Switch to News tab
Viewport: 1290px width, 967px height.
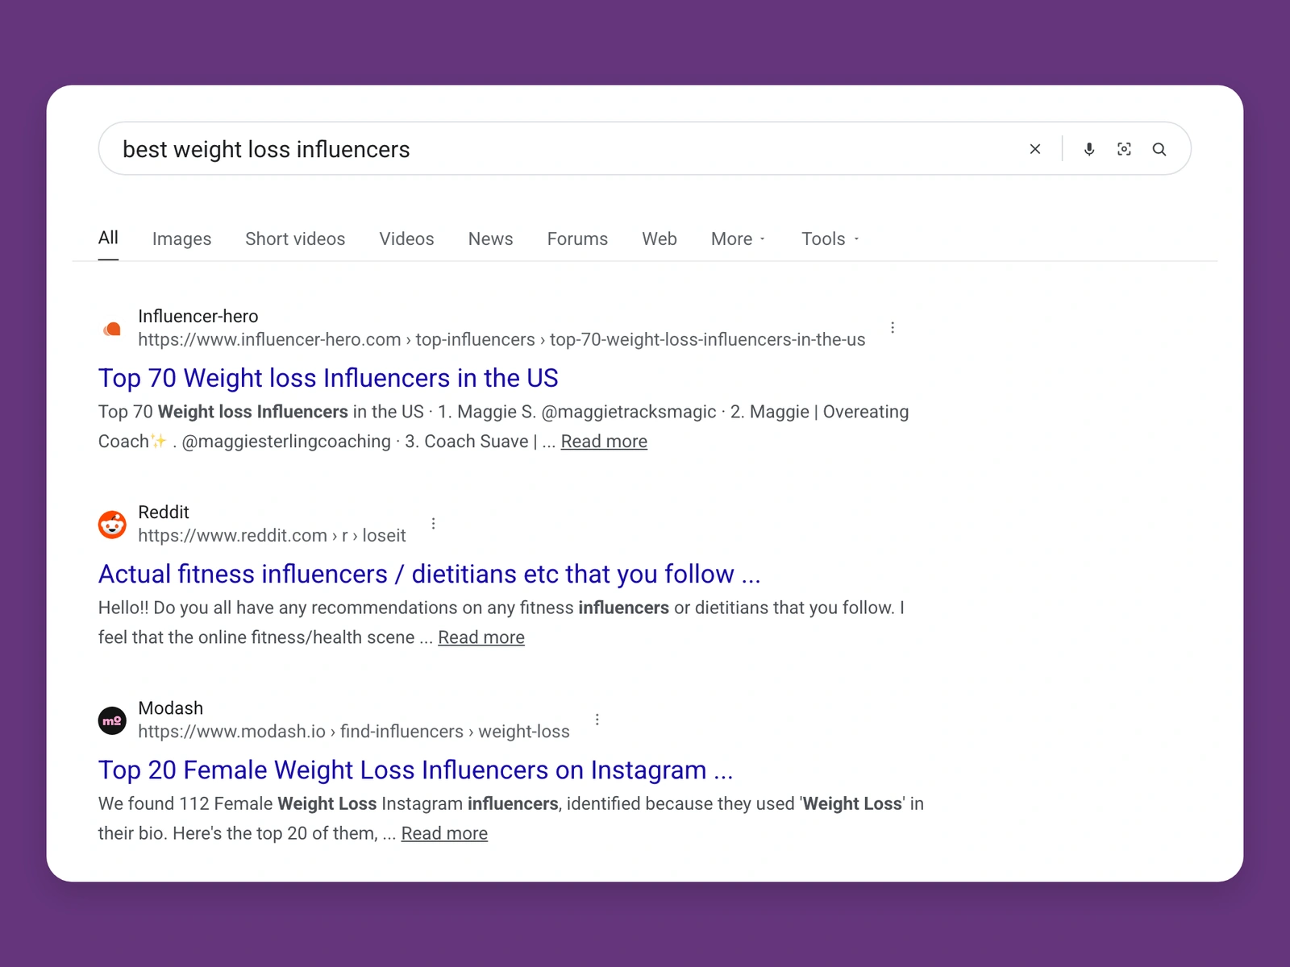tap(490, 239)
